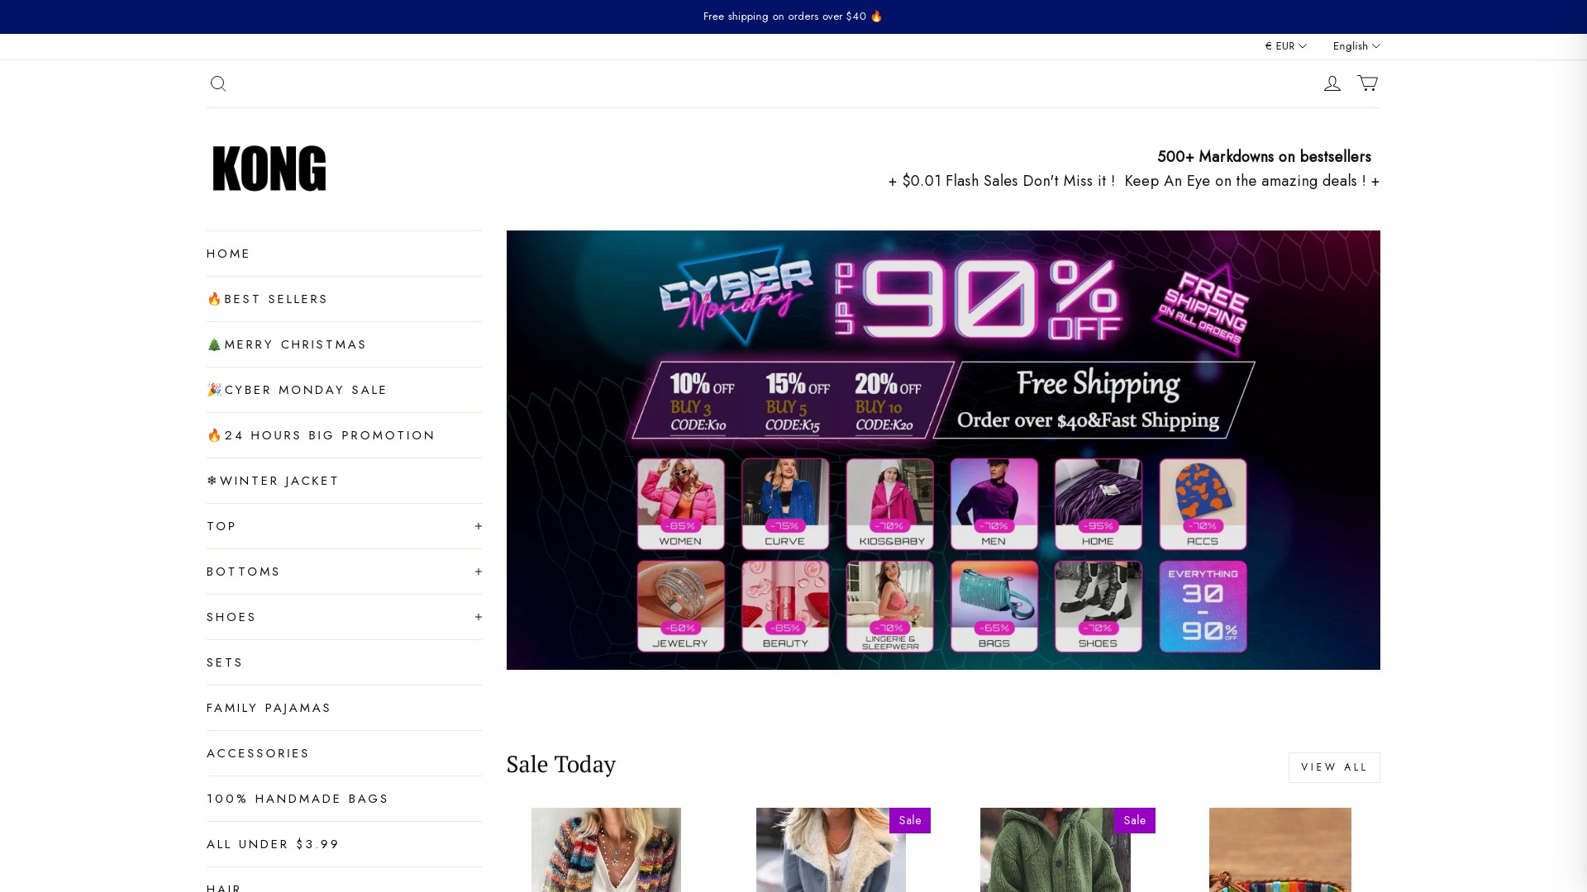1587x892 pixels.
Task: Open the rainbow striped cardigan product
Action: click(x=606, y=850)
